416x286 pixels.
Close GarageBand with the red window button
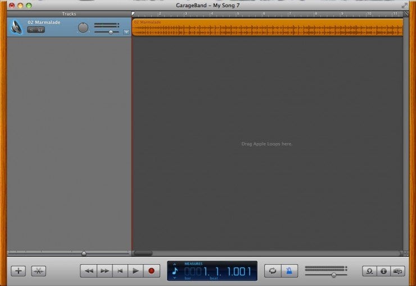click(x=12, y=6)
